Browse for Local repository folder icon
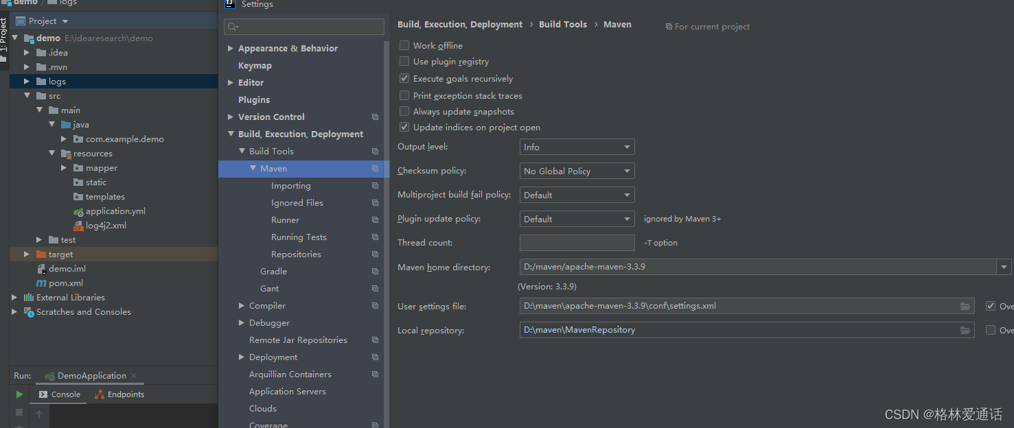The image size is (1014, 428). [966, 330]
